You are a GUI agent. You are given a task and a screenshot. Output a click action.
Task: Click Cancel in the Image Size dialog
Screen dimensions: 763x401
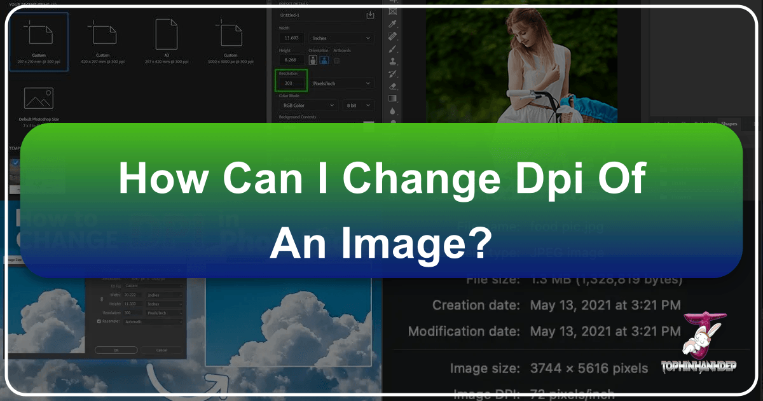coord(162,349)
